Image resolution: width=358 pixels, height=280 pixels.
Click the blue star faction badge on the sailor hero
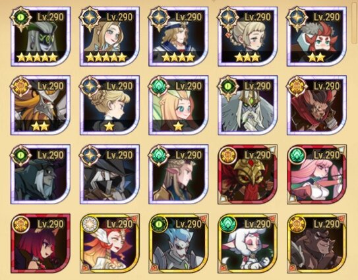[159, 18]
